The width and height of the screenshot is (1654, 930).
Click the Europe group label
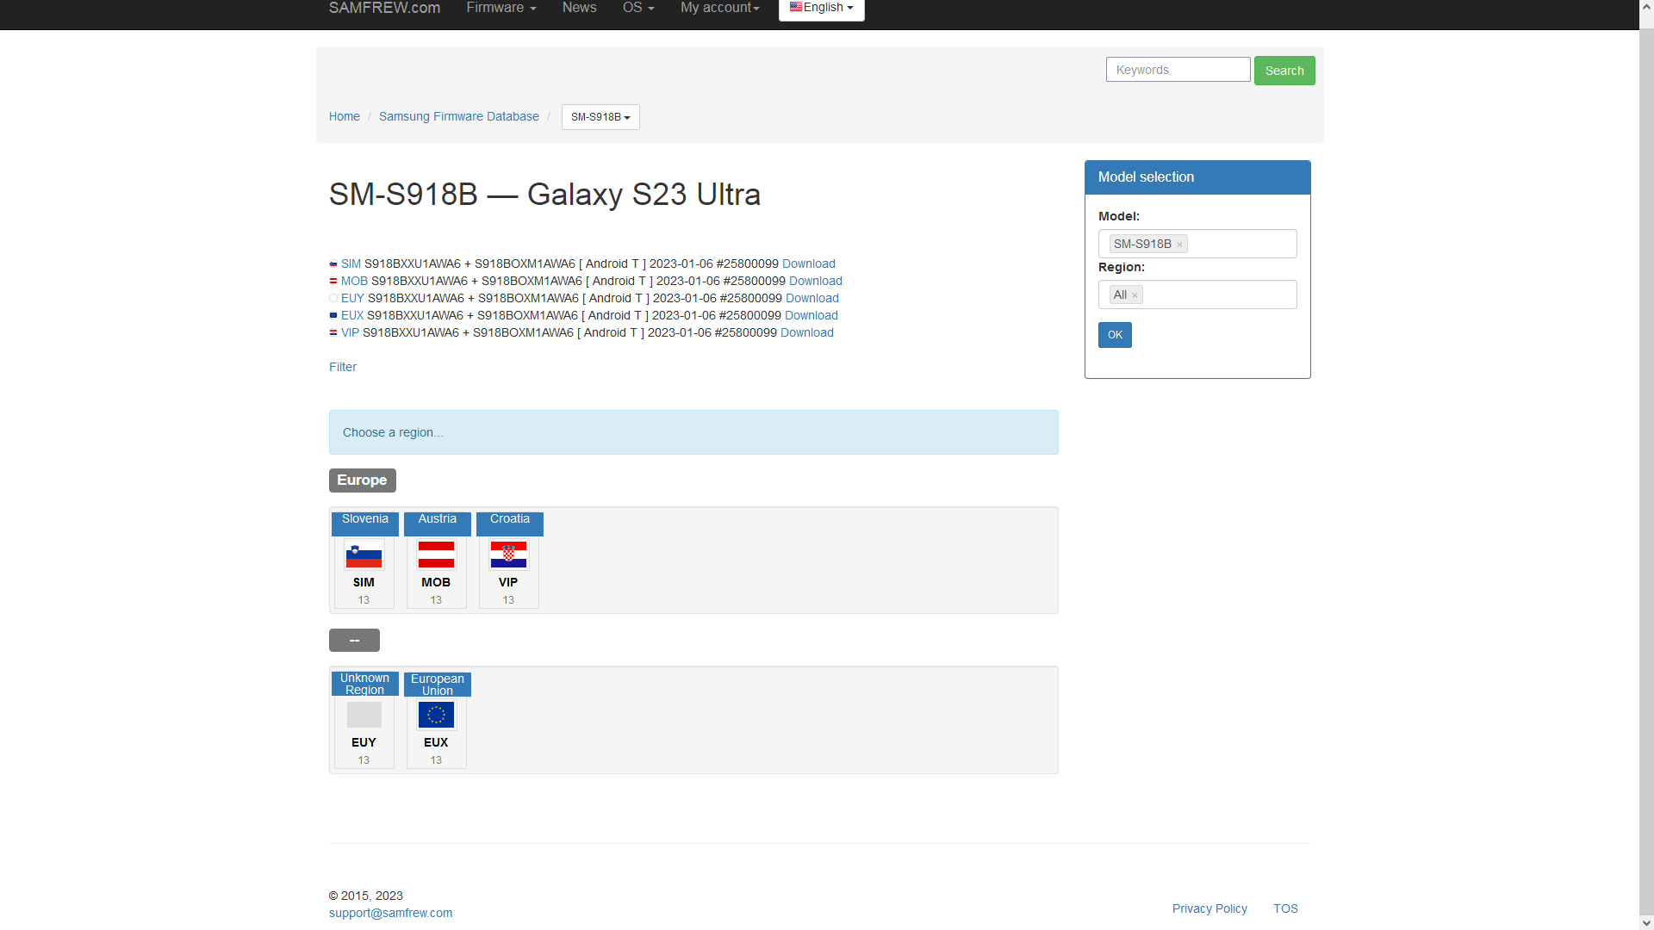pos(363,480)
